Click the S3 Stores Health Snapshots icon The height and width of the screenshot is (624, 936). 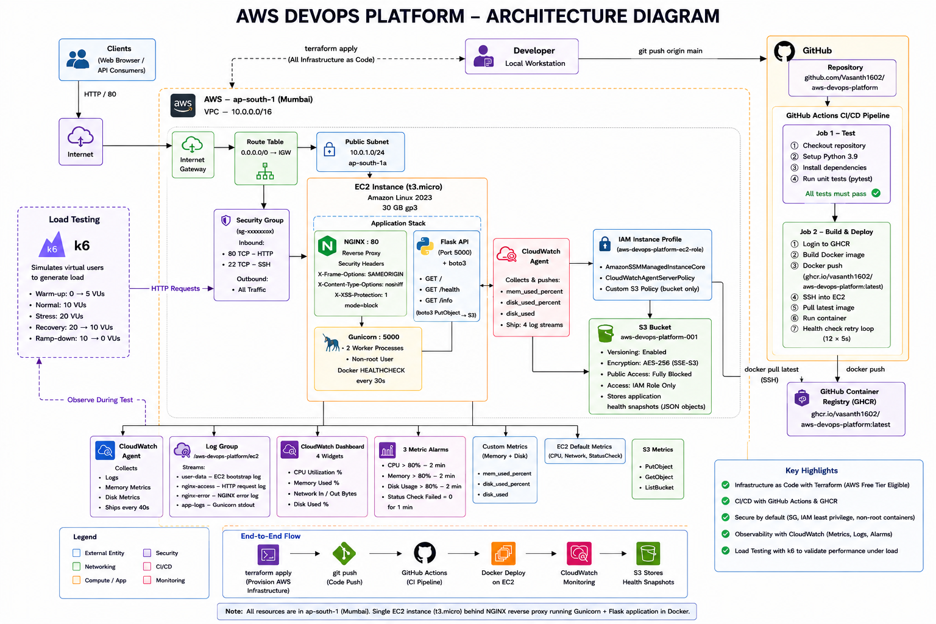pyautogui.click(x=648, y=553)
